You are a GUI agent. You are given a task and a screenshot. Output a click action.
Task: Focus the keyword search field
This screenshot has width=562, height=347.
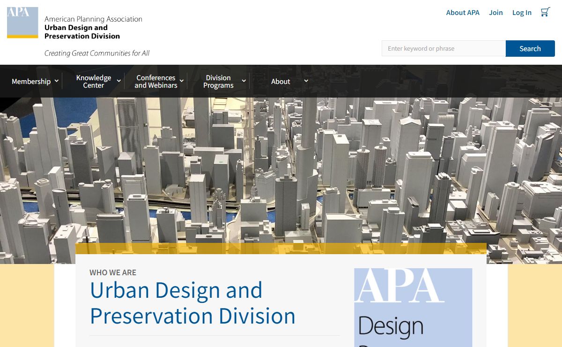pos(443,48)
